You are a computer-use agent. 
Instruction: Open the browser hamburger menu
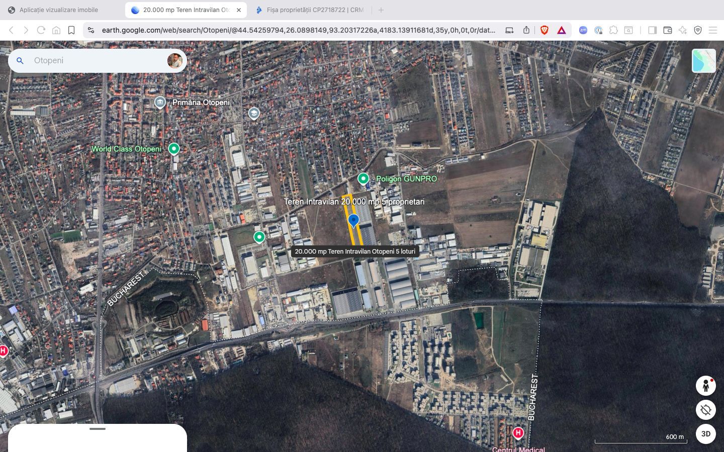(x=714, y=30)
